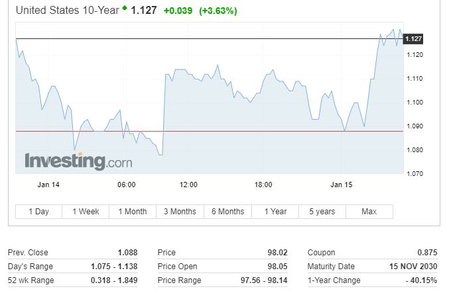Click the United States 10-Year title
This screenshot has height=295, width=449.
pyautogui.click(x=66, y=11)
